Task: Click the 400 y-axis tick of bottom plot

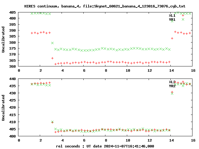Action: tap(12, 136)
